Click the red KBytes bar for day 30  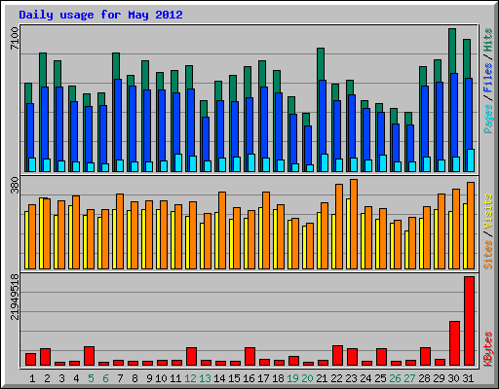(454, 343)
